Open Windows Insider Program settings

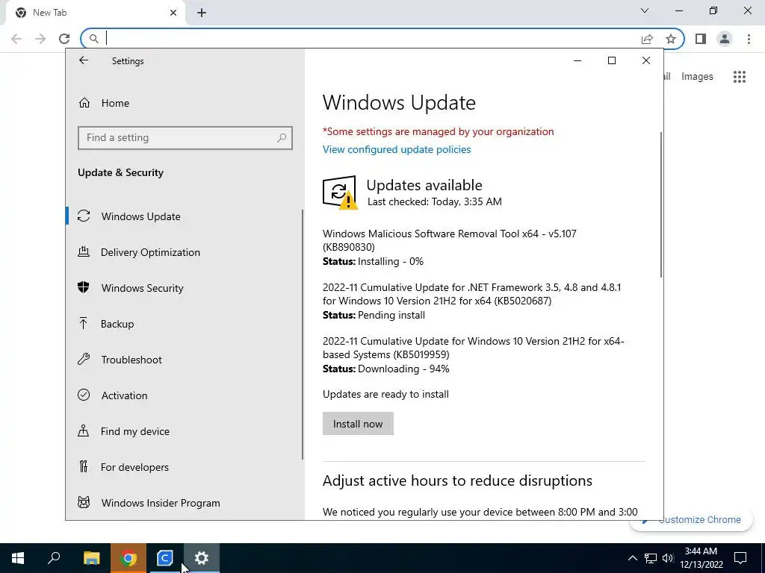161,503
